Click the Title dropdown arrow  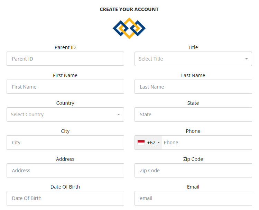pyautogui.click(x=247, y=59)
